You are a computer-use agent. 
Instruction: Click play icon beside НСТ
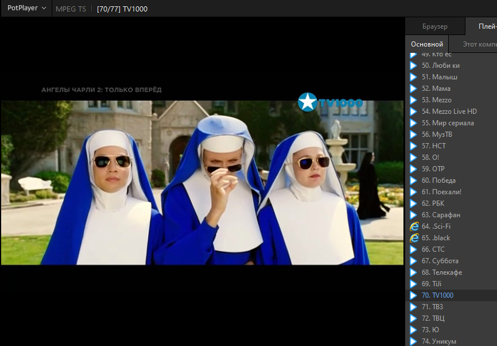413,146
